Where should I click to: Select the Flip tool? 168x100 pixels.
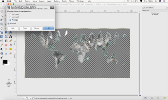(x=2, y=37)
